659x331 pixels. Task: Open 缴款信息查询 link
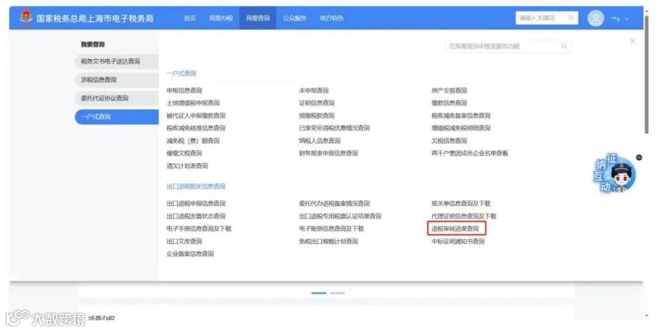click(x=449, y=103)
